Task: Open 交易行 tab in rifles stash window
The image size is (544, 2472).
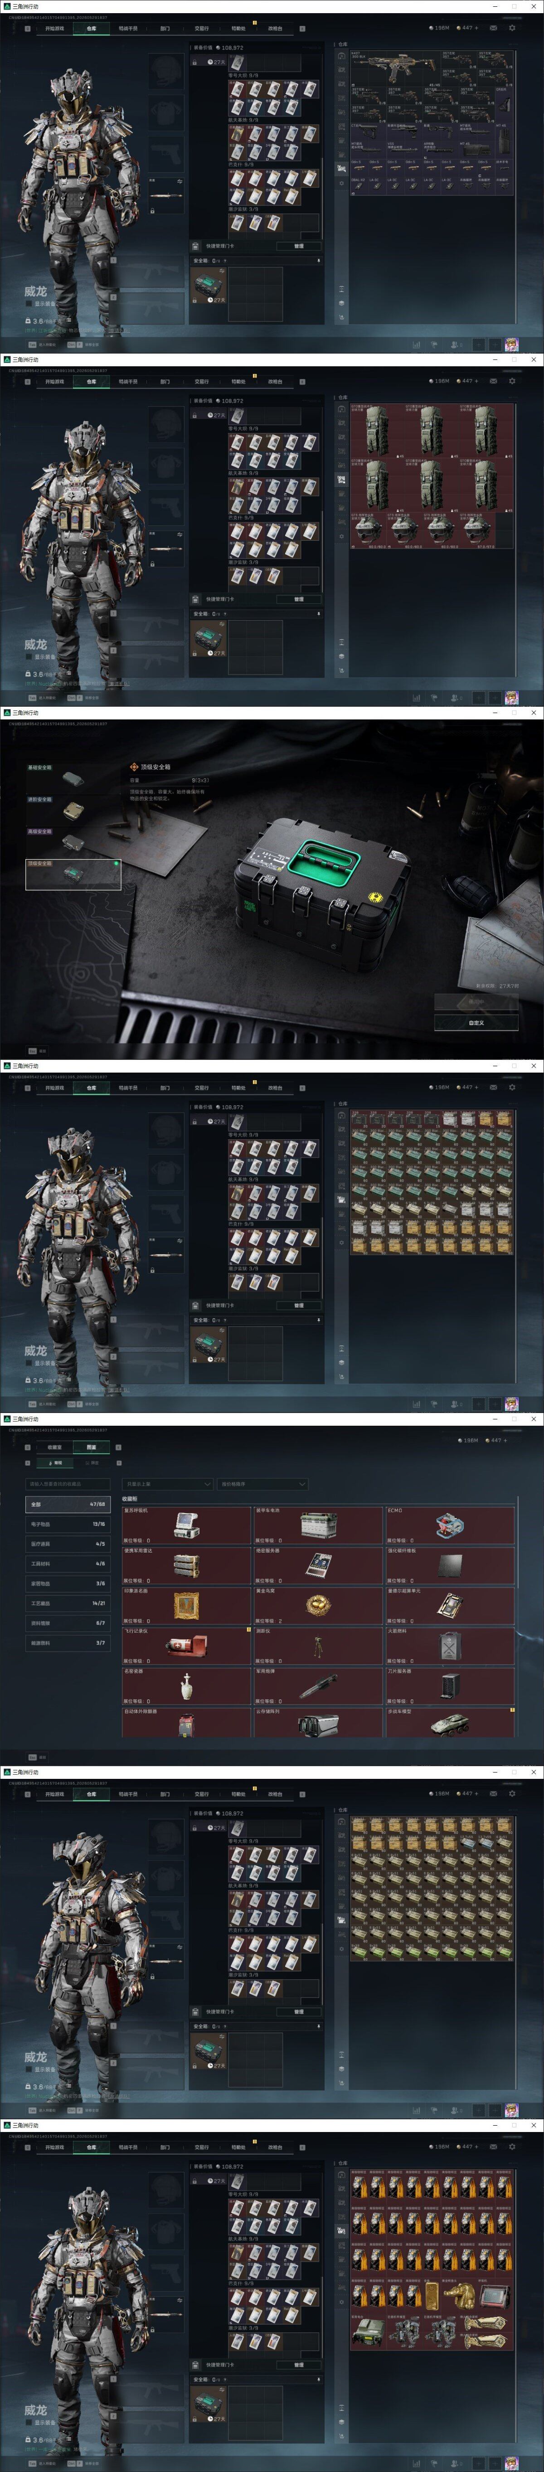Action: click(x=201, y=29)
